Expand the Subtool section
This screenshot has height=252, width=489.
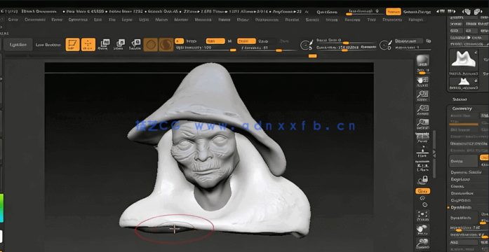(460, 99)
